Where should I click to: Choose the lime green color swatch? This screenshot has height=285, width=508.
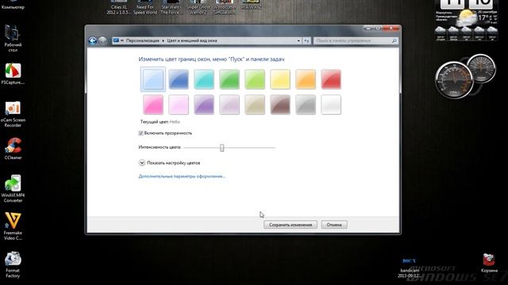tap(255, 79)
